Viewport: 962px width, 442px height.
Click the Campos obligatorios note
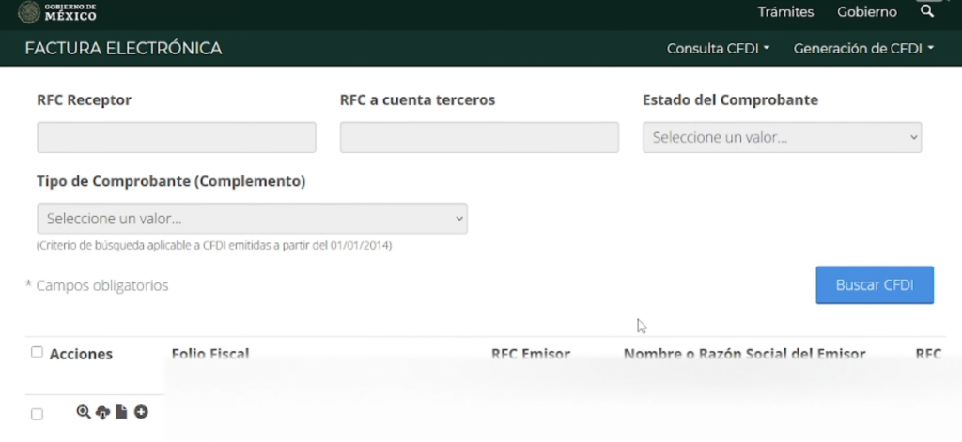pyautogui.click(x=97, y=285)
